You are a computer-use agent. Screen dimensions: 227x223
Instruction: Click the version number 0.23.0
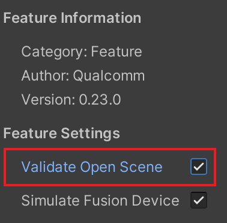tap(100, 100)
